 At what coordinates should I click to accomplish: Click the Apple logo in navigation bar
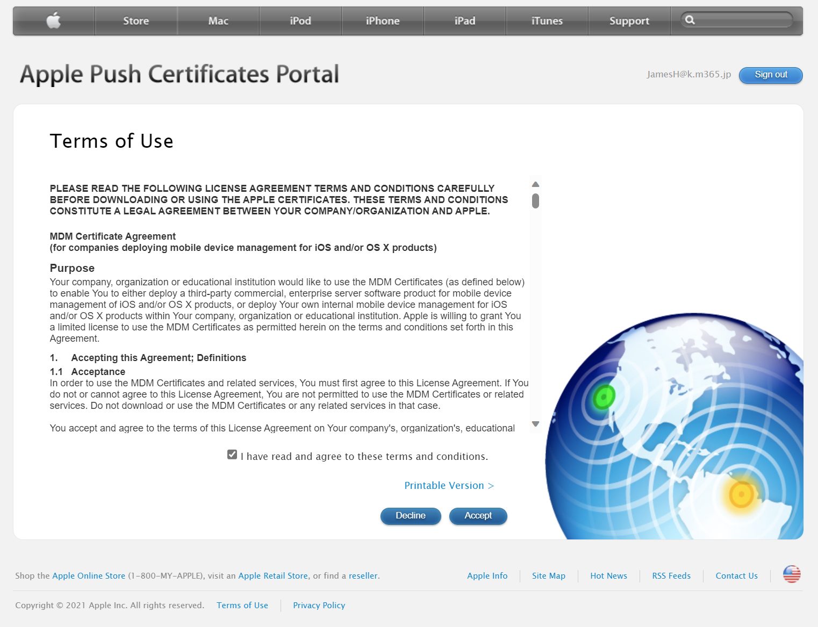[x=53, y=21]
